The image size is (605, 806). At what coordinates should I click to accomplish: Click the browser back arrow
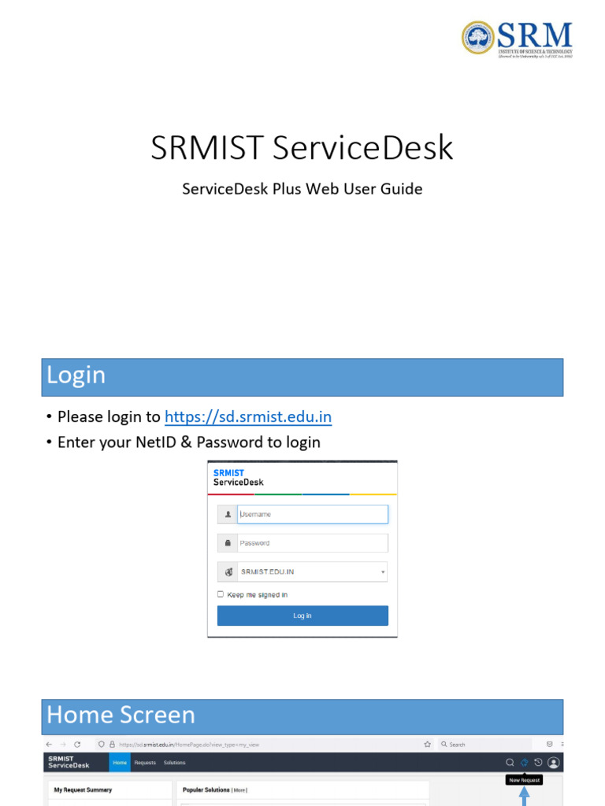[50, 745]
